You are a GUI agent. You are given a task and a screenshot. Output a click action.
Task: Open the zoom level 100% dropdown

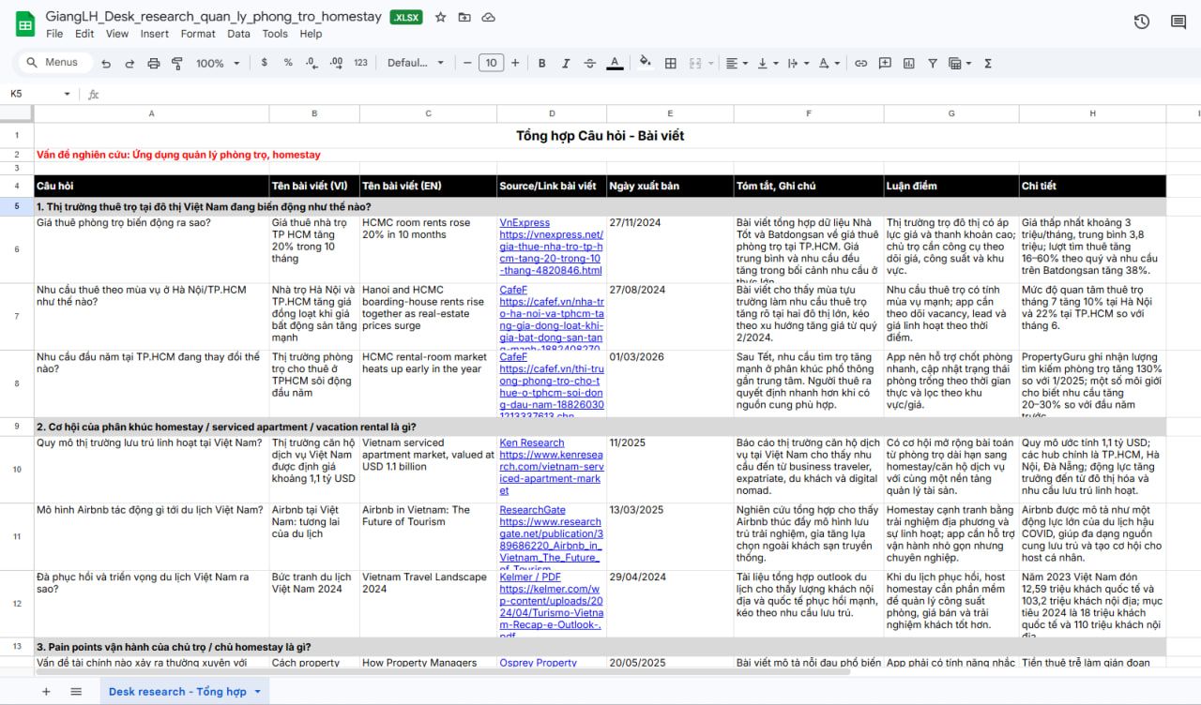[217, 63]
